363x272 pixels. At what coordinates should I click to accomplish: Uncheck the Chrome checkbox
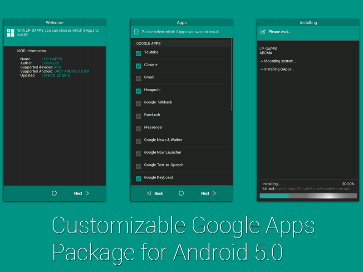pos(138,66)
